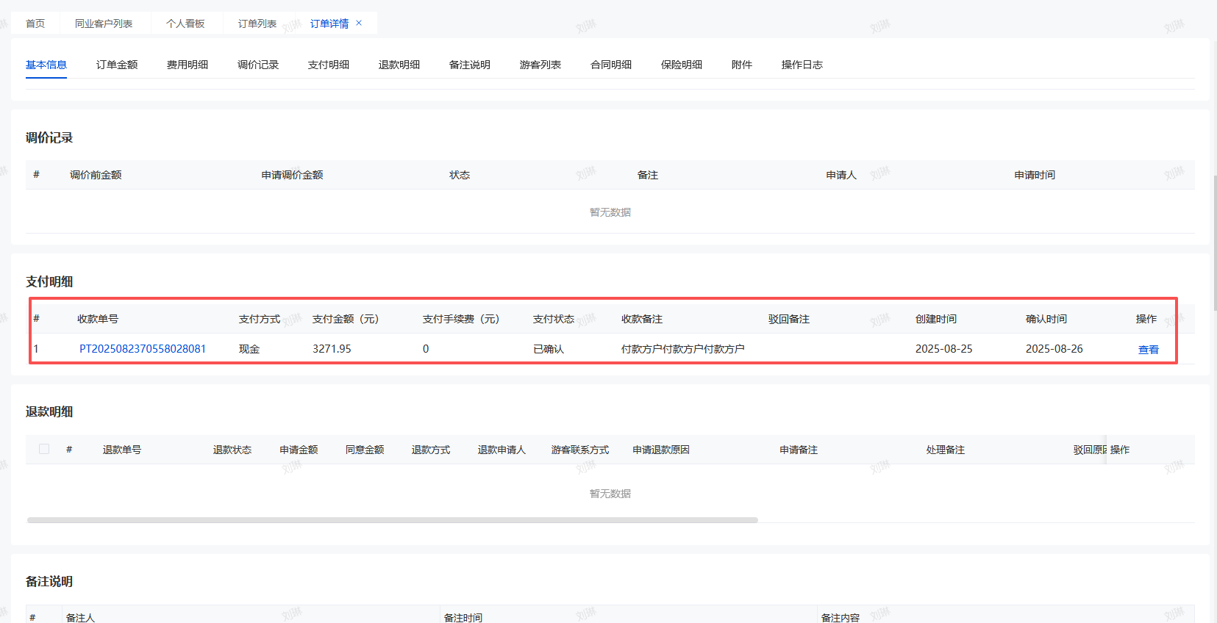View the 操作日志 tab
The width and height of the screenshot is (1217, 623).
[802, 65]
